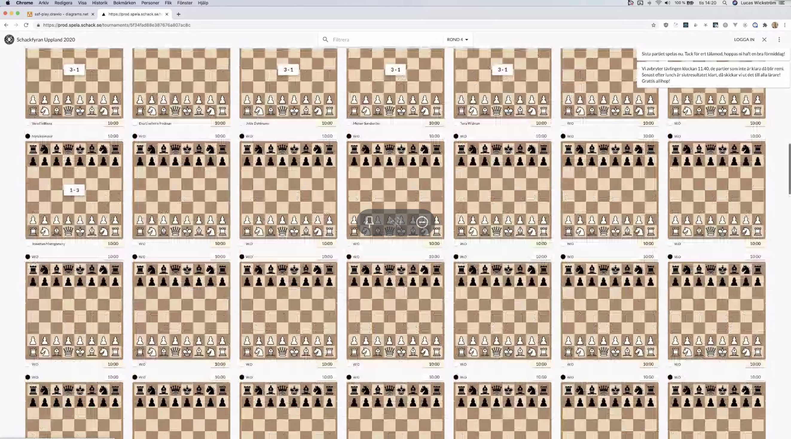Viewport: 791px width, 439px height.
Task: Expand the ROND 4 round dropdown
Action: point(457,40)
